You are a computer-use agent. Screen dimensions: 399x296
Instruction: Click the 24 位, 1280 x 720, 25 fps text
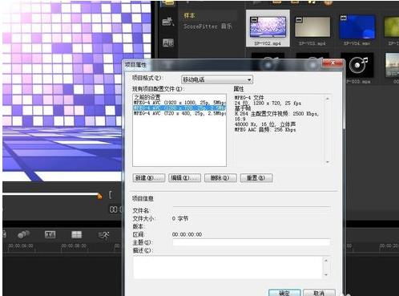click(268, 103)
